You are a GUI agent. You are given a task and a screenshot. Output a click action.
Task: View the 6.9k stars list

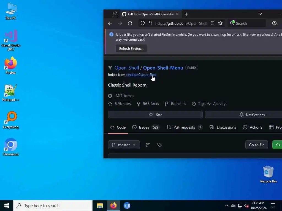(x=120, y=104)
